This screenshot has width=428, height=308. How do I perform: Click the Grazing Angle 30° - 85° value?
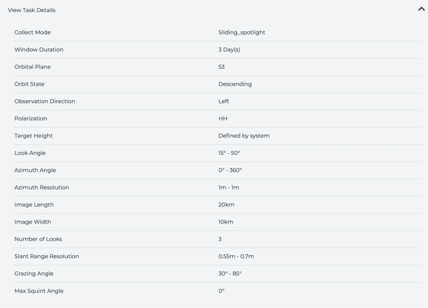pyautogui.click(x=230, y=273)
